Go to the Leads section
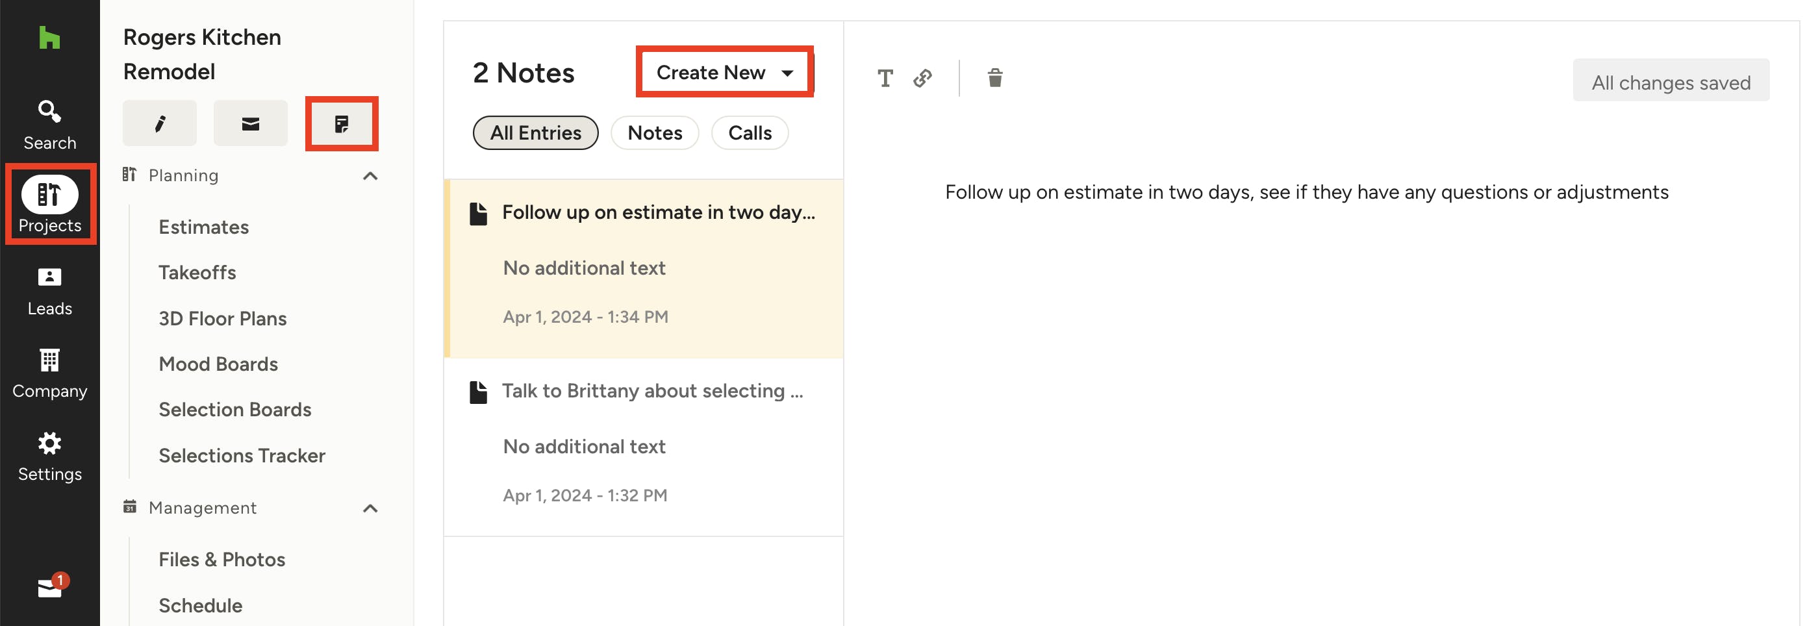The width and height of the screenshot is (1820, 626). [x=49, y=291]
